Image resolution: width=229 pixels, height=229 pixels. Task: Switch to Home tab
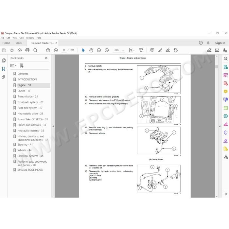(x=6, y=43)
